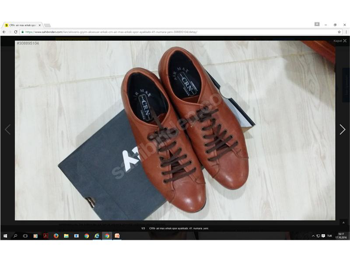Image resolution: width=350 pixels, height=262 pixels.
Task: Click the TUR keyboard language indicator
Action: (329, 236)
